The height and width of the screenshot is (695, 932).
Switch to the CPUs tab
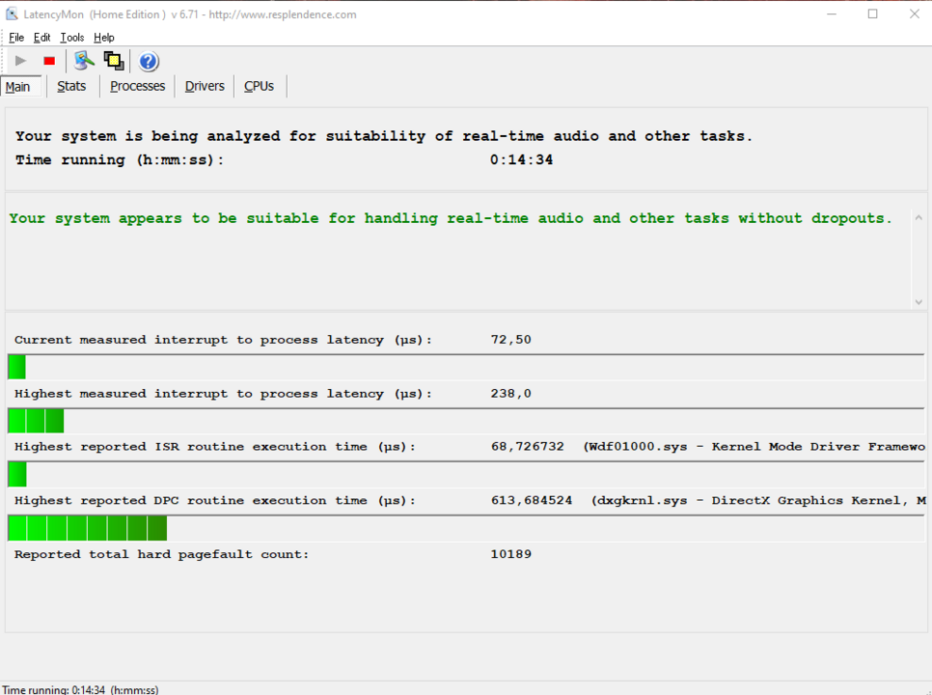coord(260,86)
